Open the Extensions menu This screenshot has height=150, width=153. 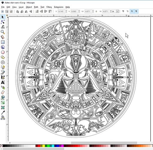pos(59,7)
